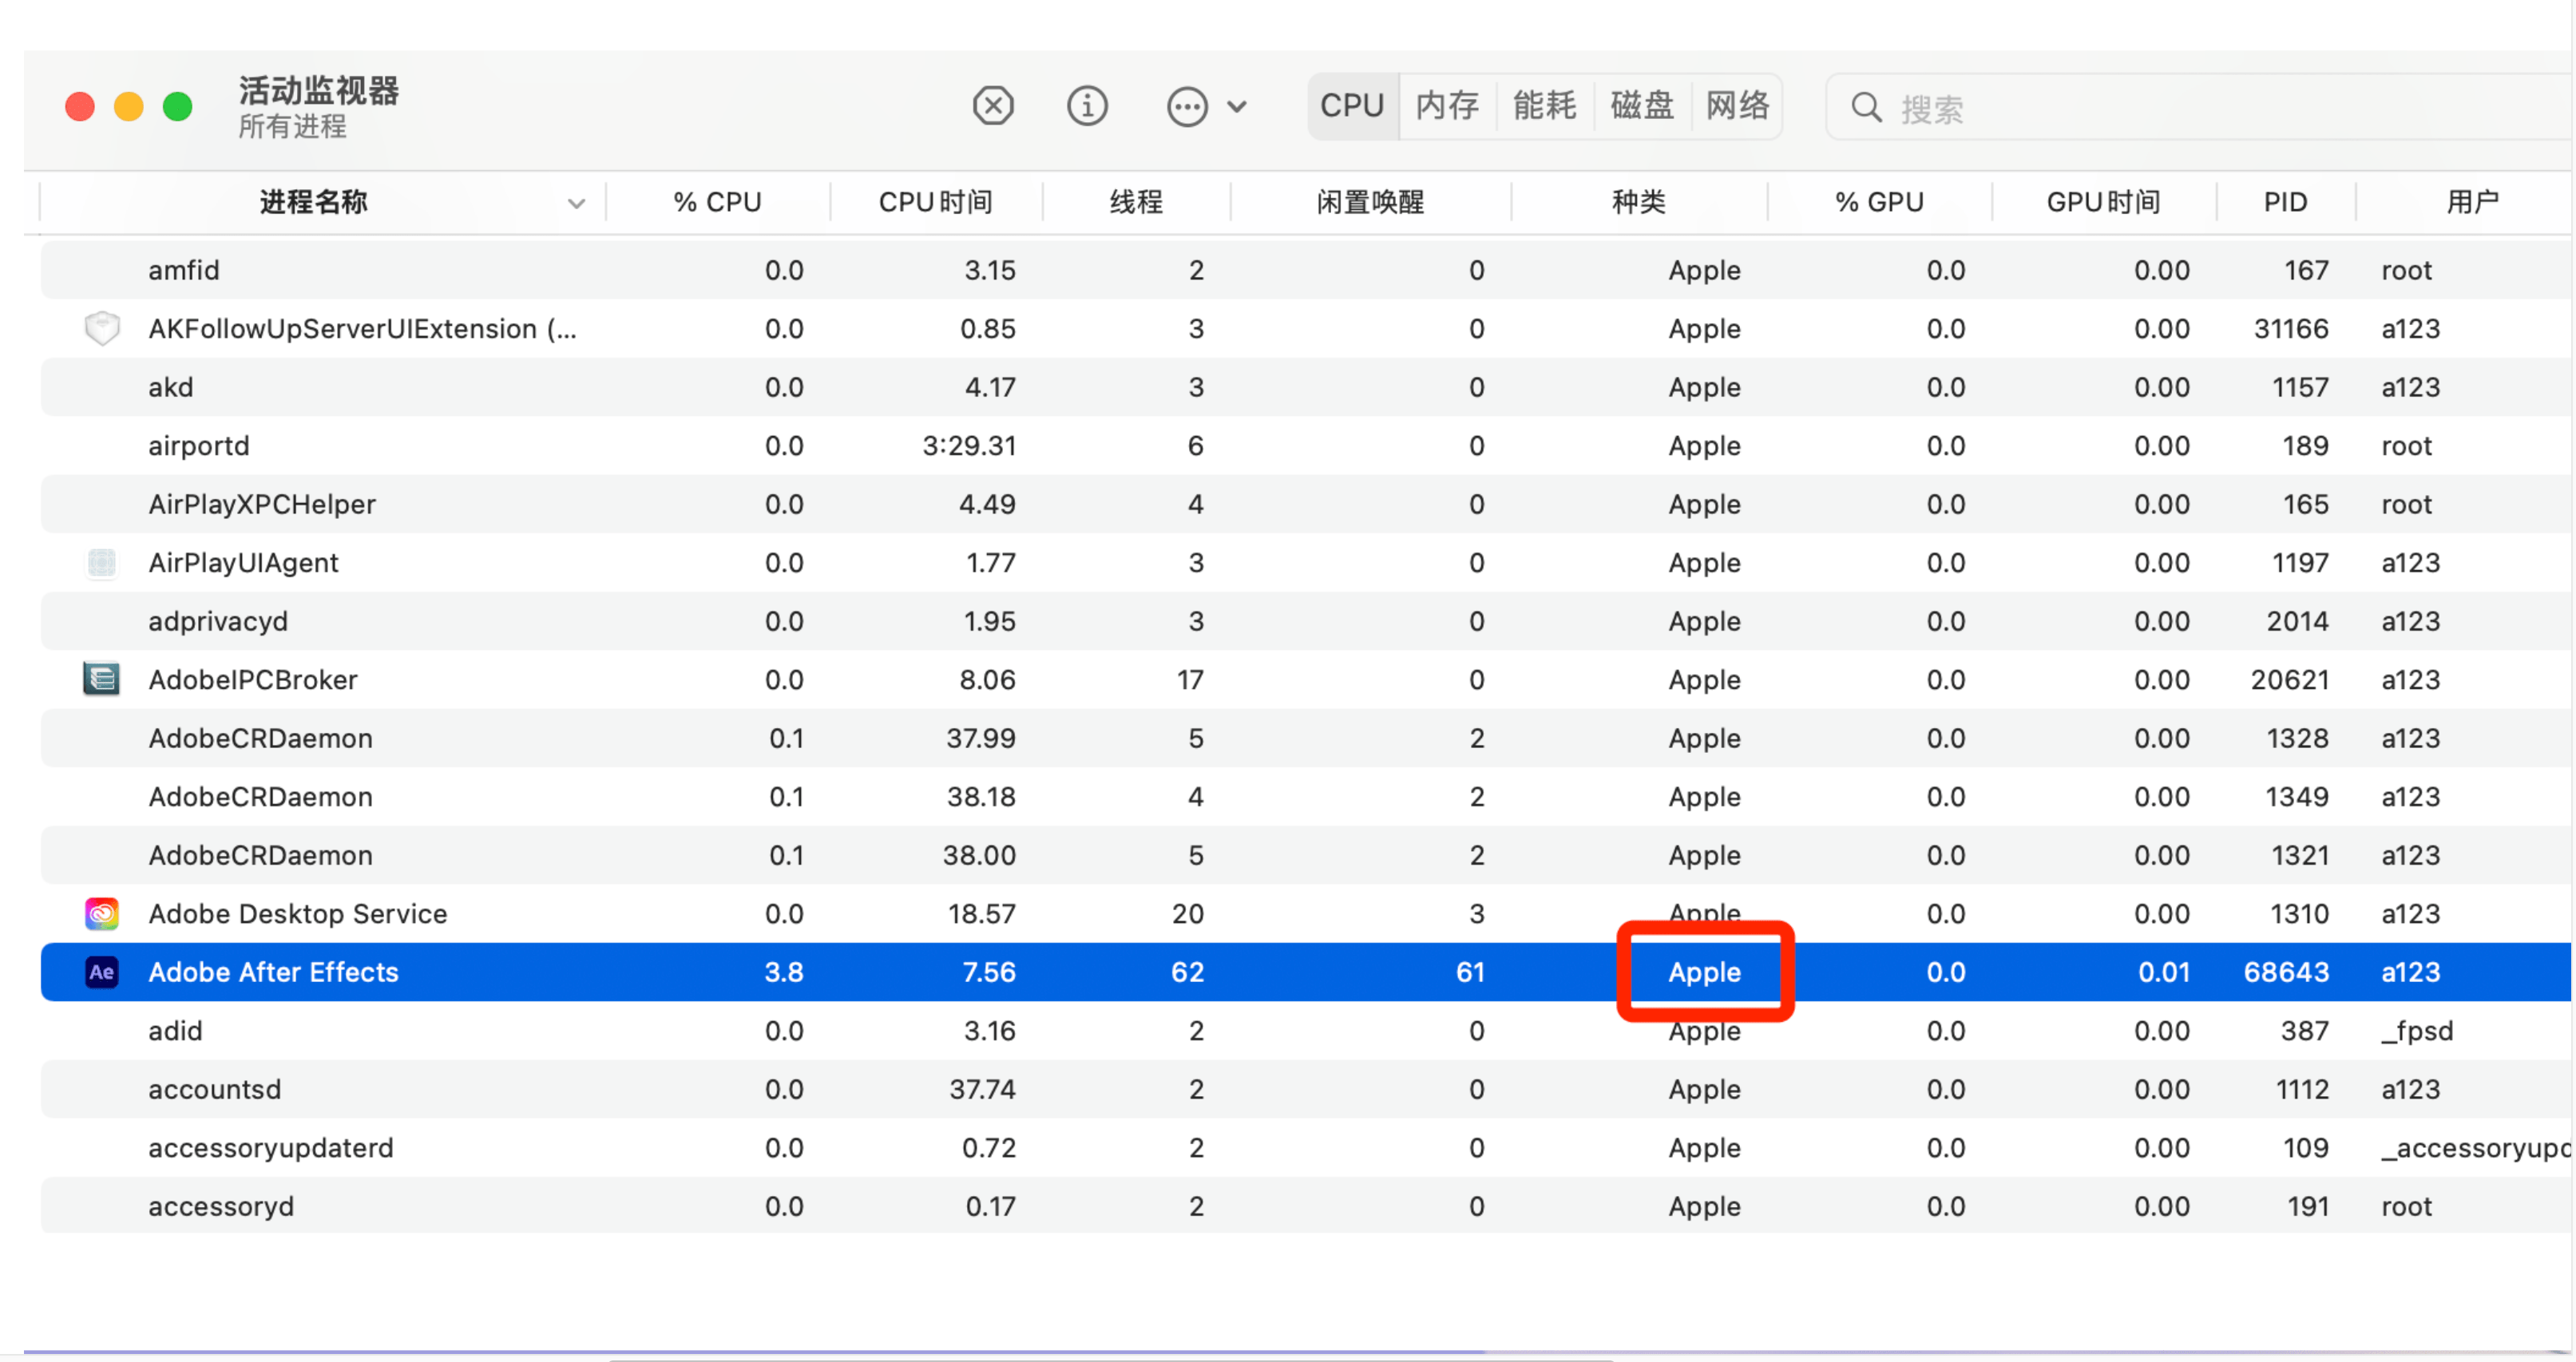Sort by the 闲置唤醒 column header
This screenshot has height=1362, width=2576.
(x=1370, y=203)
